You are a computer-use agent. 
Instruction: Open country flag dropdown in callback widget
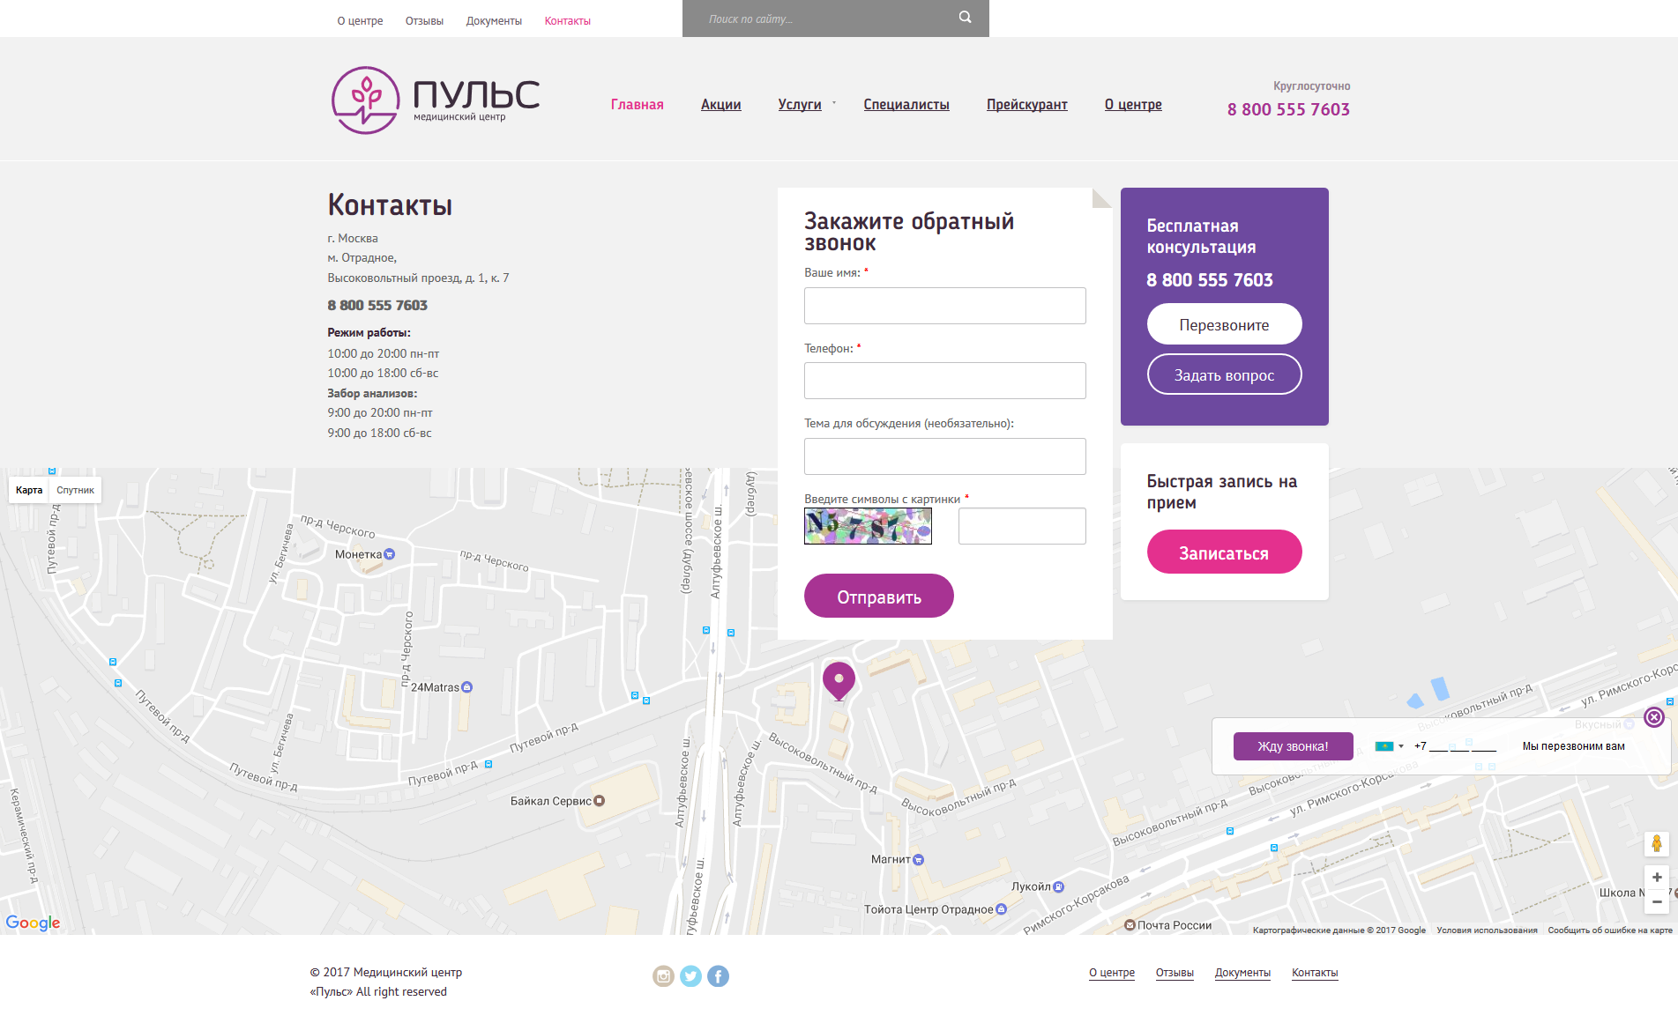point(1389,746)
